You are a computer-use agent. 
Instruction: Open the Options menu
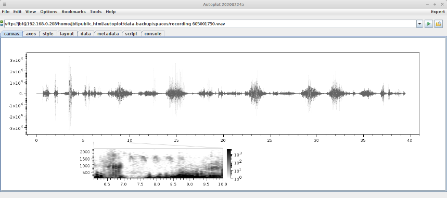point(49,11)
